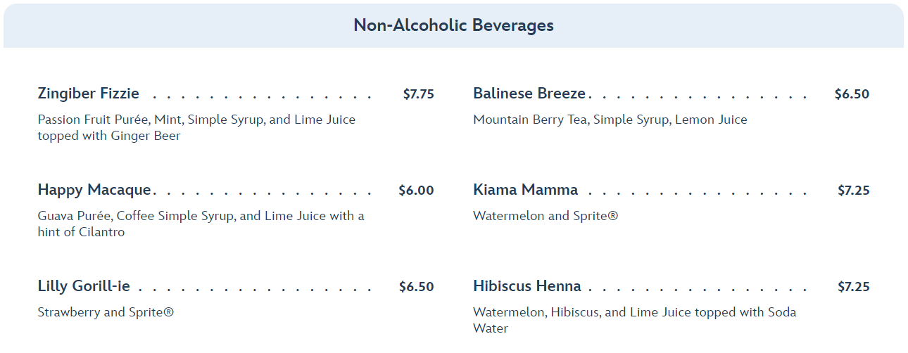Select the Zingiber Fizzie drink title
This screenshot has width=908, height=353.
coord(89,94)
